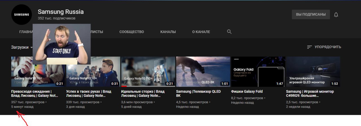Click the 5 дней назад upload date
The image size is (361, 126).
(131, 107)
